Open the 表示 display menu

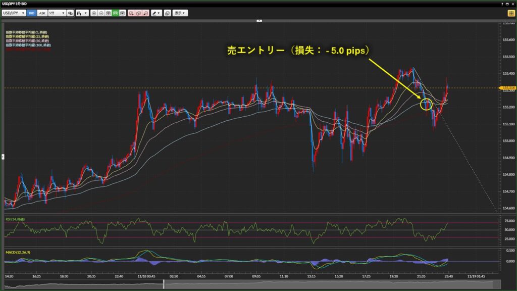[x=180, y=13]
